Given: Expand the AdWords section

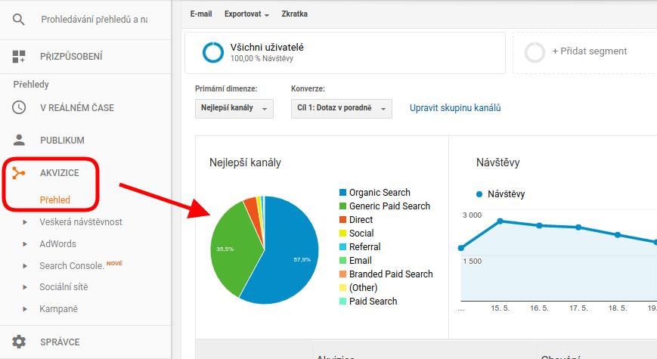Looking at the screenshot, I should 25,244.
